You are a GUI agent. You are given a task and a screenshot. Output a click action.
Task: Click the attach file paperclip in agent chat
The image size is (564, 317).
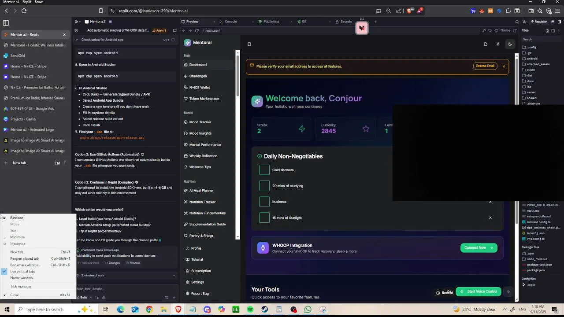(103, 298)
